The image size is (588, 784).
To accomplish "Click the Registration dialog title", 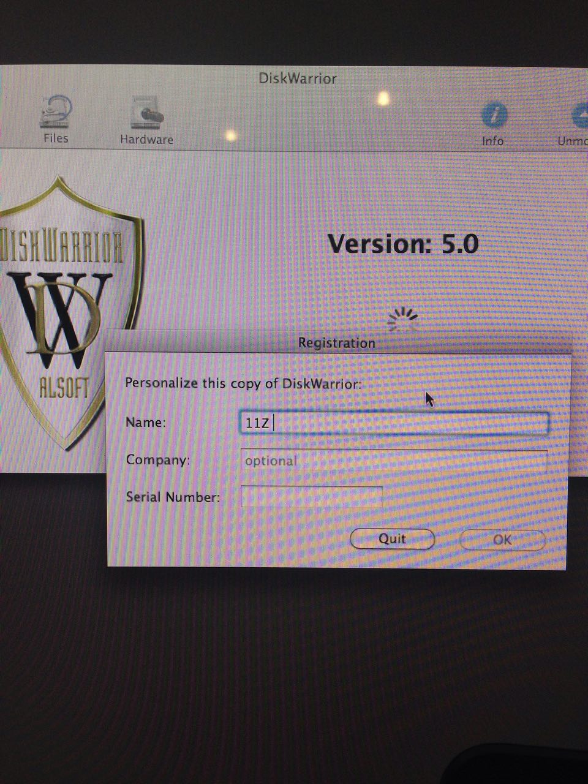I will (336, 342).
